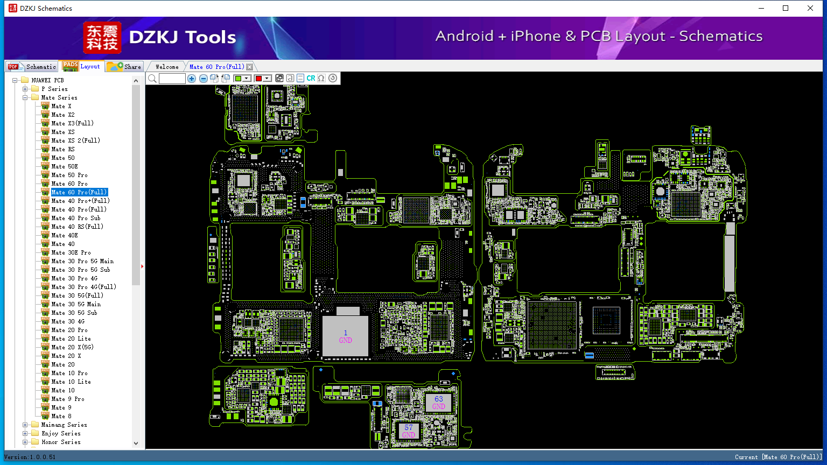Image resolution: width=827 pixels, height=465 pixels.
Task: Click the rotate-counterclockwise page icon
Action: [x=226, y=78]
